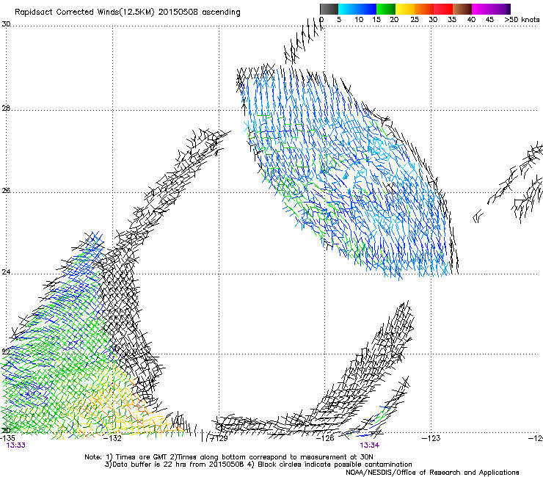Click the '-132' longitude axis label
The height and width of the screenshot is (477, 543).
coord(113,438)
